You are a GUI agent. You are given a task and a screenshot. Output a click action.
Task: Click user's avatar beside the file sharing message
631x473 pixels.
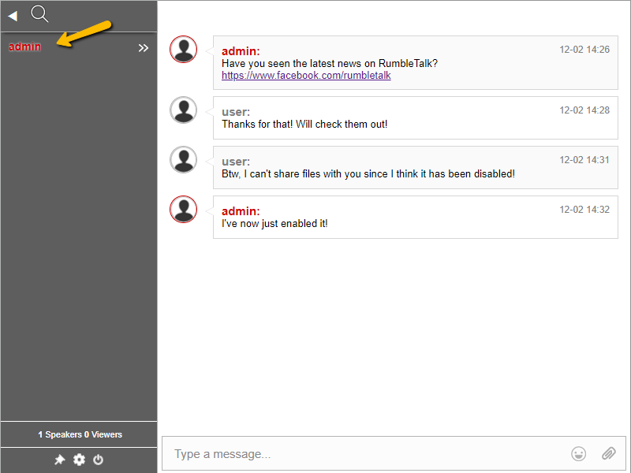[x=183, y=159]
